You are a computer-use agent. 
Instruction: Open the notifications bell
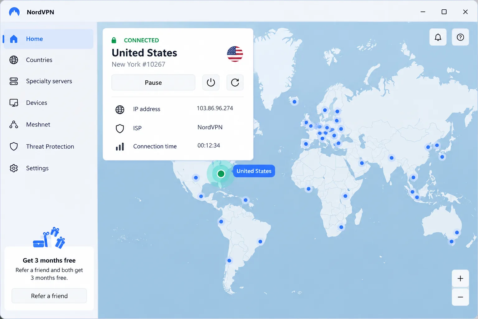click(x=438, y=37)
